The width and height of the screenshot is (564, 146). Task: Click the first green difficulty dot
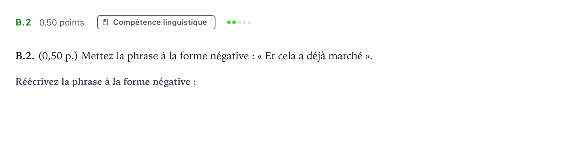pos(229,22)
